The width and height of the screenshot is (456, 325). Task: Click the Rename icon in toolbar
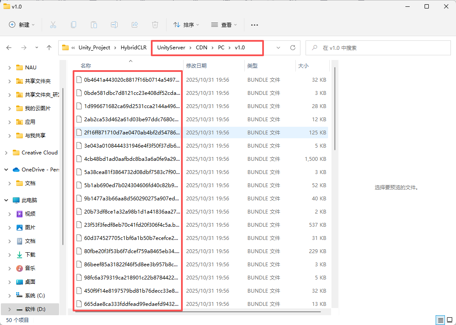(x=114, y=25)
